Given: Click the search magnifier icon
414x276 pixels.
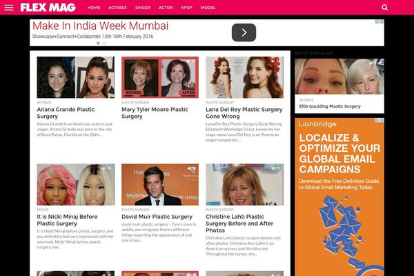Looking at the screenshot, I should 385,8.
